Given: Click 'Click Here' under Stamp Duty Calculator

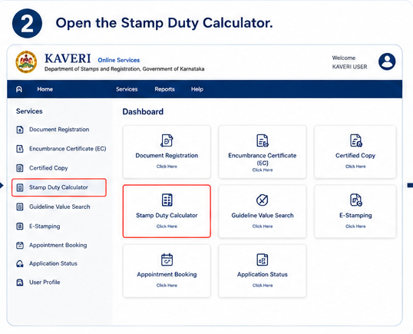Looking at the screenshot, I should (167, 227).
